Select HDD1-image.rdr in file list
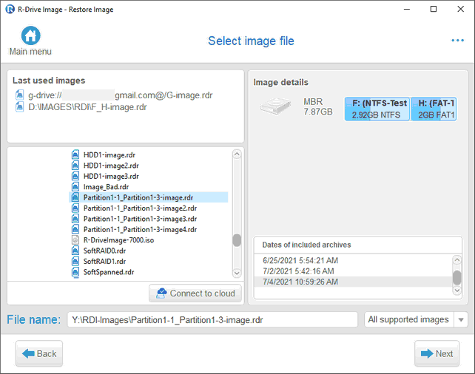Viewport: 475px width, 374px height. click(x=110, y=155)
